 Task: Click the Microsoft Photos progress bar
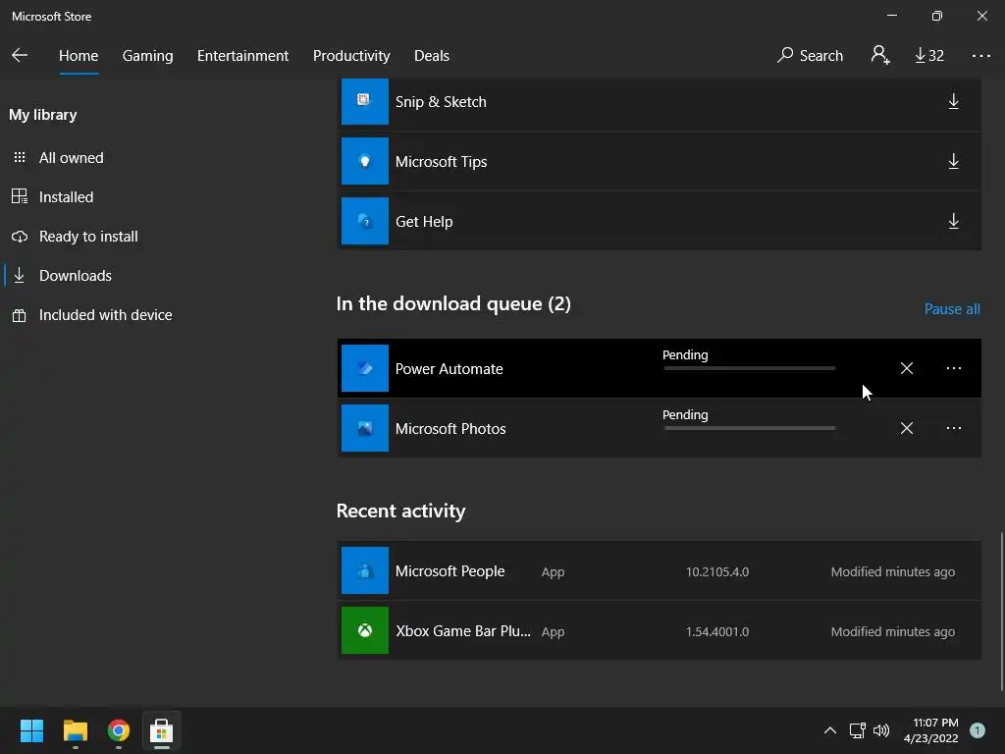749,428
